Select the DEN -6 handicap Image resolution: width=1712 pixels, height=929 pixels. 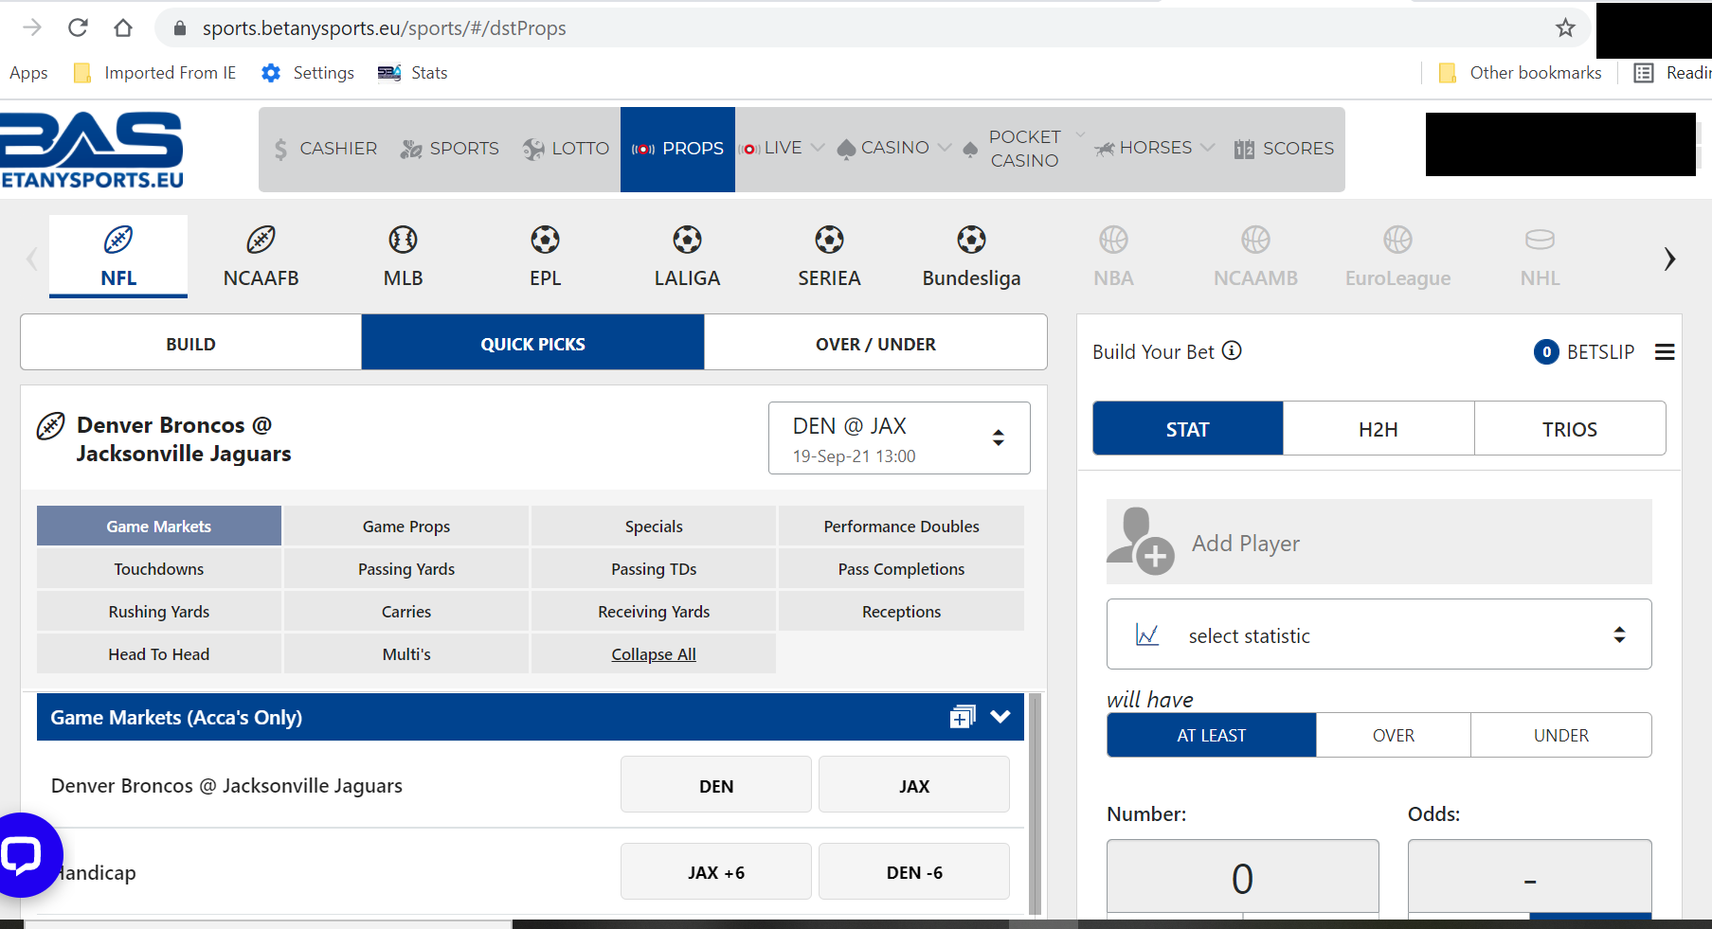coord(914,872)
